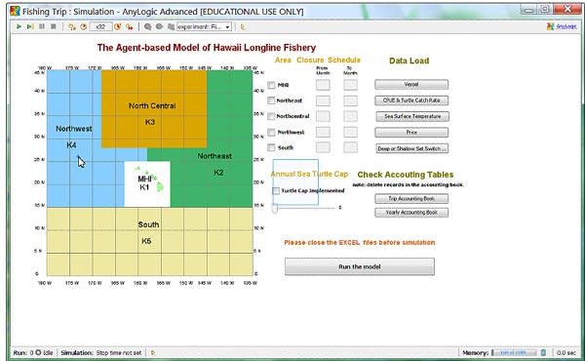The image size is (585, 361).
Task: Toggle the Turtle Cap Implemented checkbox
Action: (276, 191)
